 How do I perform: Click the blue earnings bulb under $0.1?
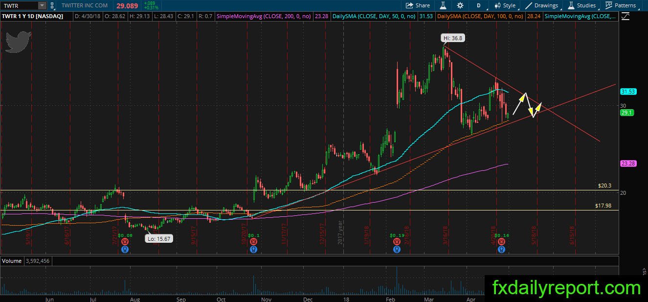(x=253, y=249)
